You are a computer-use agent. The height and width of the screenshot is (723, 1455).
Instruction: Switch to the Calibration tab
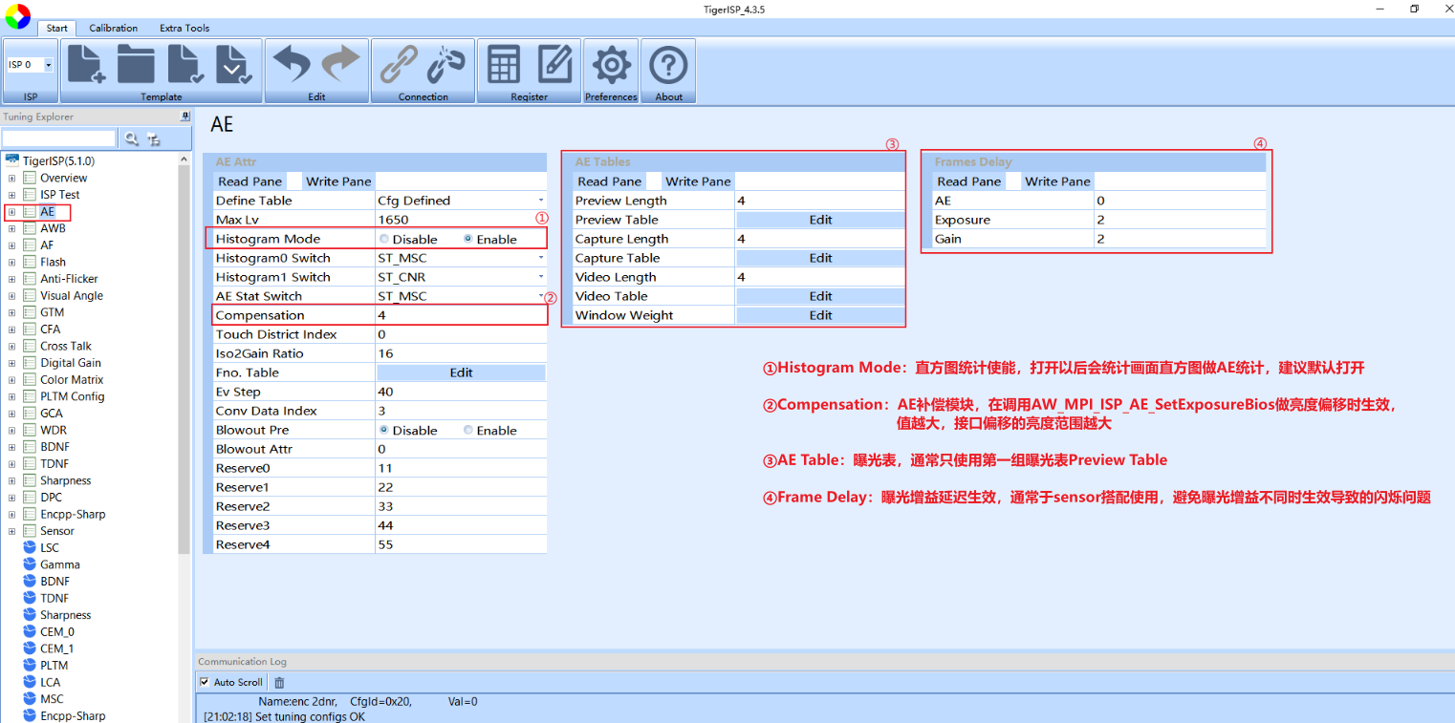click(113, 28)
